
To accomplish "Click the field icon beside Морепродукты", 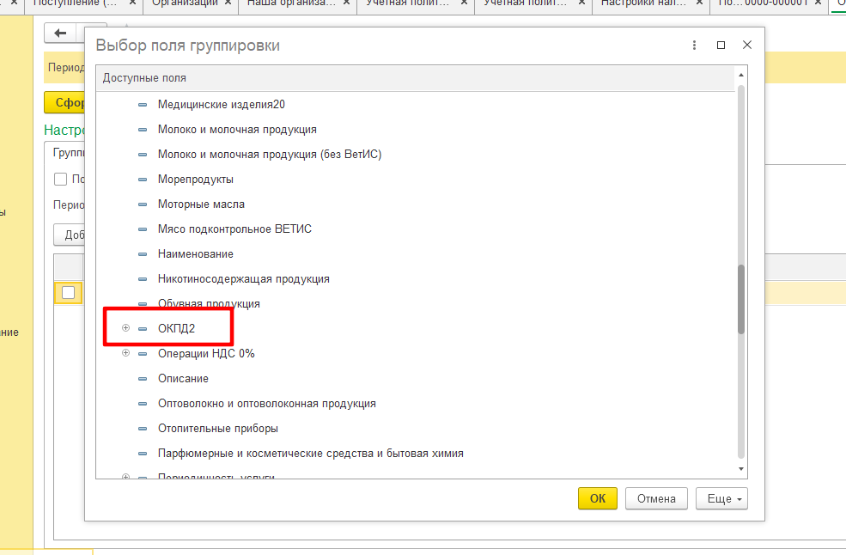I will (143, 180).
